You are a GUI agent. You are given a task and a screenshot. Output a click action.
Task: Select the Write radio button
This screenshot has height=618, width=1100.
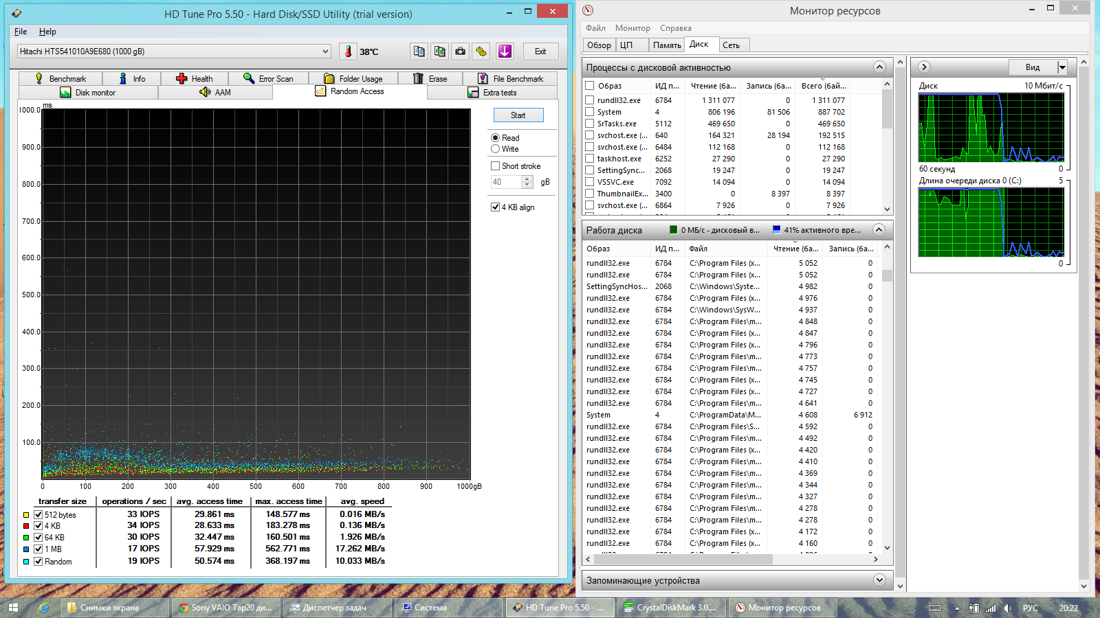click(x=495, y=149)
